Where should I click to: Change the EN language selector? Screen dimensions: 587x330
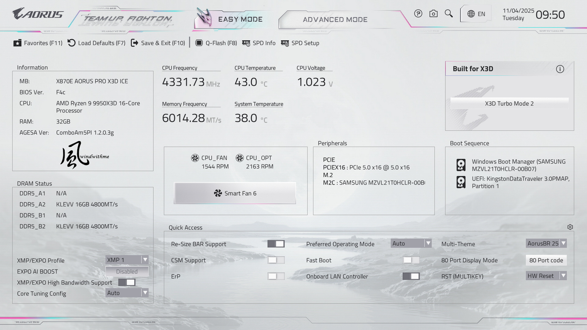point(476,14)
